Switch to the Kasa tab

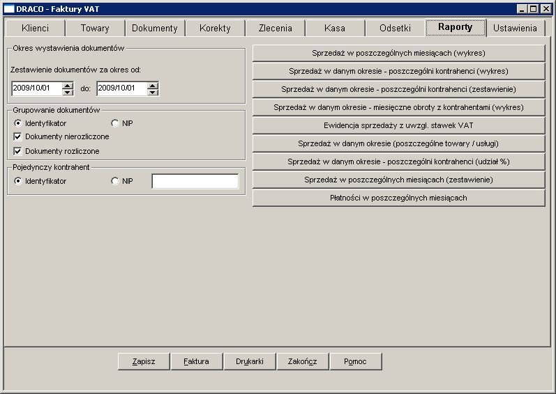pos(335,29)
